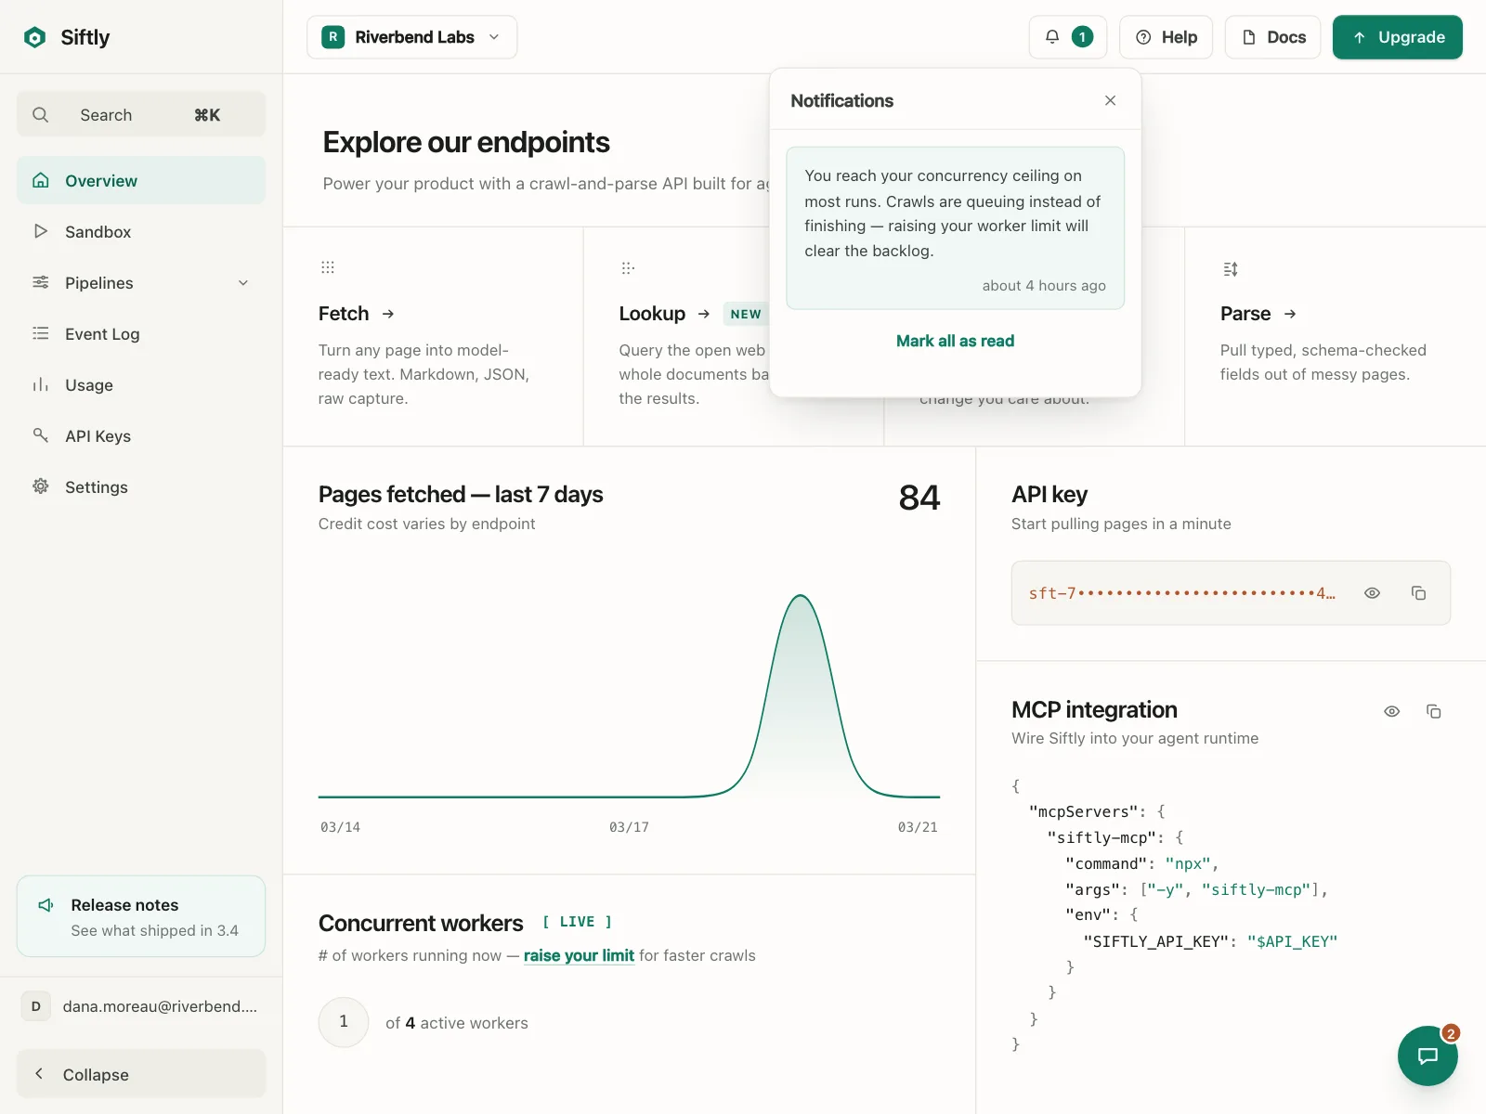Click the Parse arrow icon
The width and height of the screenshot is (1486, 1114).
(x=1290, y=314)
